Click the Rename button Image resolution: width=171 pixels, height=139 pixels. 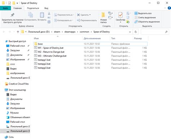(x=87, y=21)
